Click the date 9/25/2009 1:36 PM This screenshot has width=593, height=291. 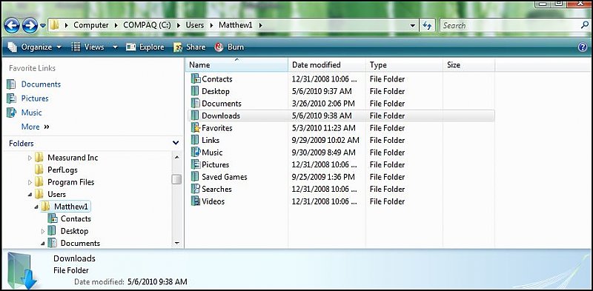[x=323, y=176]
